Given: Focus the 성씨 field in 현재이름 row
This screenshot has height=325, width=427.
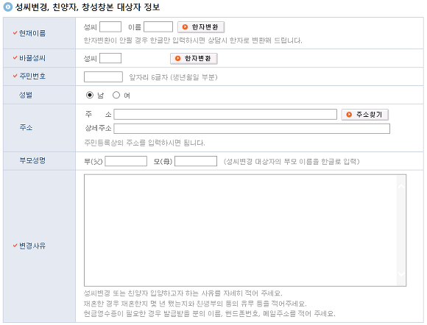Looking at the screenshot, I should tap(110, 27).
